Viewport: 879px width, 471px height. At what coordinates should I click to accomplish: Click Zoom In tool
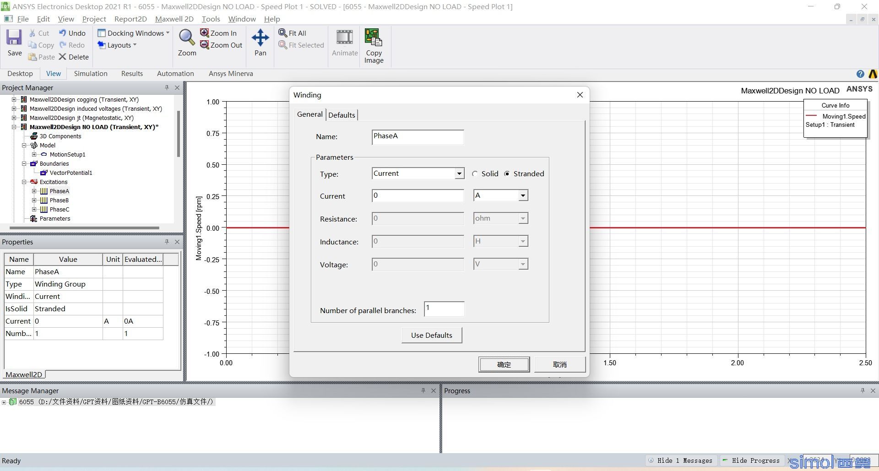(218, 33)
